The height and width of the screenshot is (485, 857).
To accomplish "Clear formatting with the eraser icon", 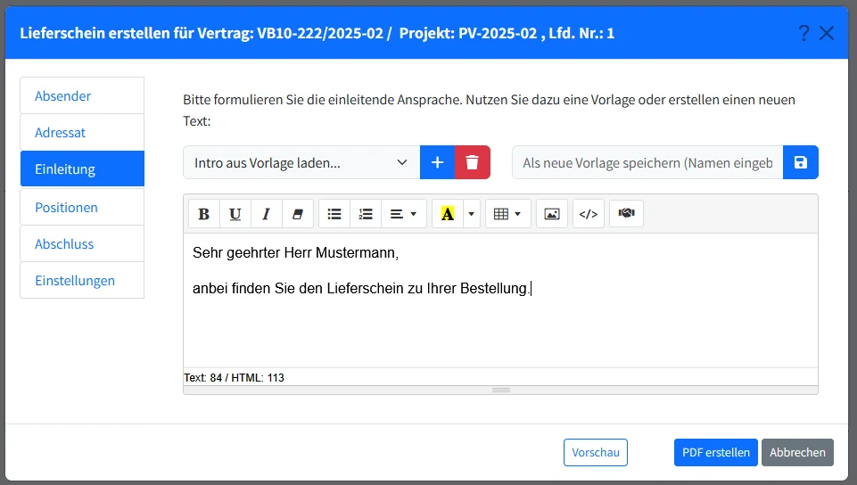I will (x=297, y=214).
